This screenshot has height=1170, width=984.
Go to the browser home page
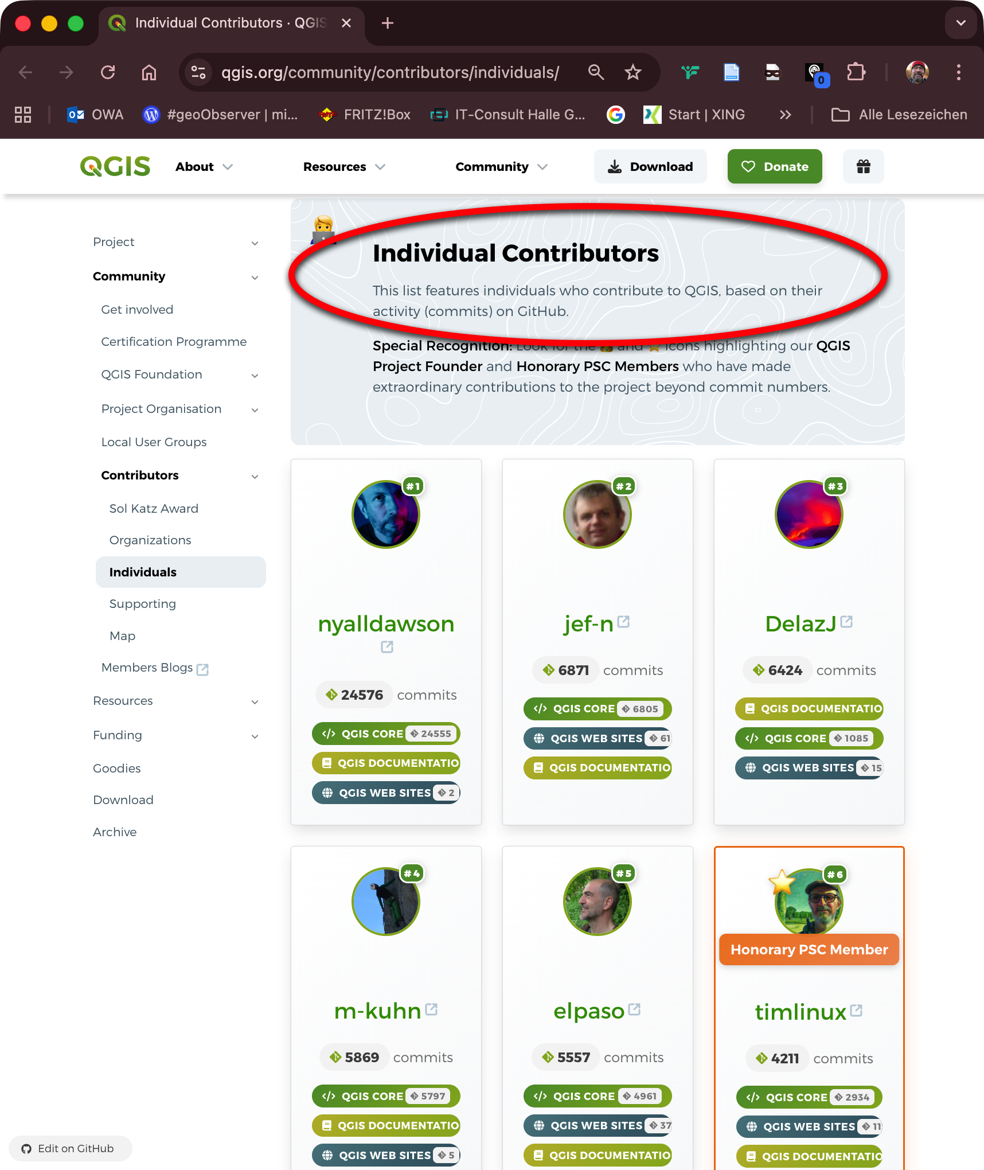(x=149, y=72)
